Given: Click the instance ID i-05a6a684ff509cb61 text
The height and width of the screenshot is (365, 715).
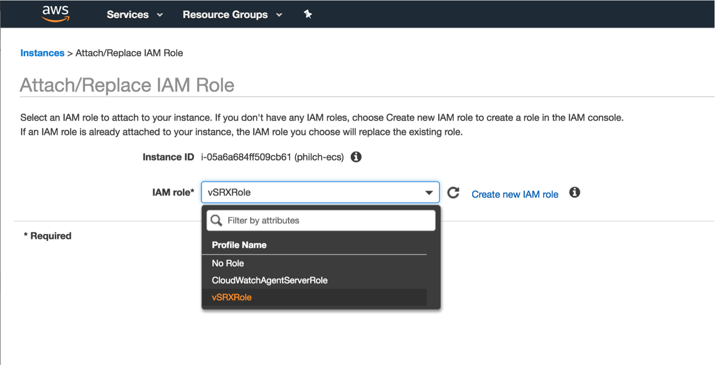Looking at the screenshot, I should click(246, 157).
